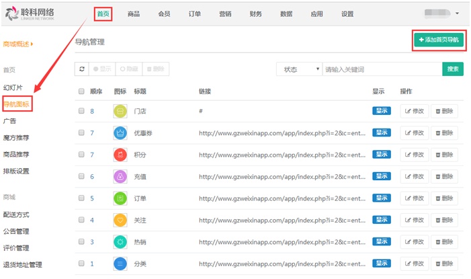Click the green 门店 store icon
The image size is (471, 279).
(120, 112)
